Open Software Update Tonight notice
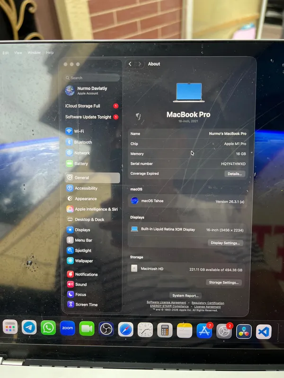This screenshot has width=284, height=378. click(x=92, y=117)
